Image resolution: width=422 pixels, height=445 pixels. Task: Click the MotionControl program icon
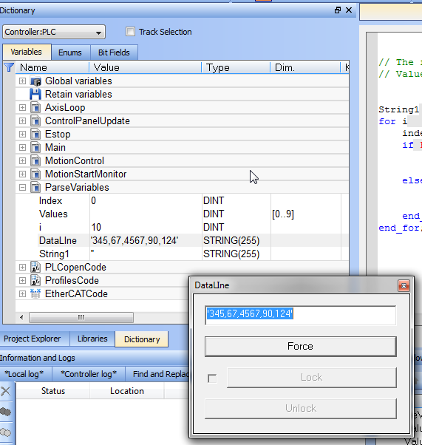(x=35, y=161)
